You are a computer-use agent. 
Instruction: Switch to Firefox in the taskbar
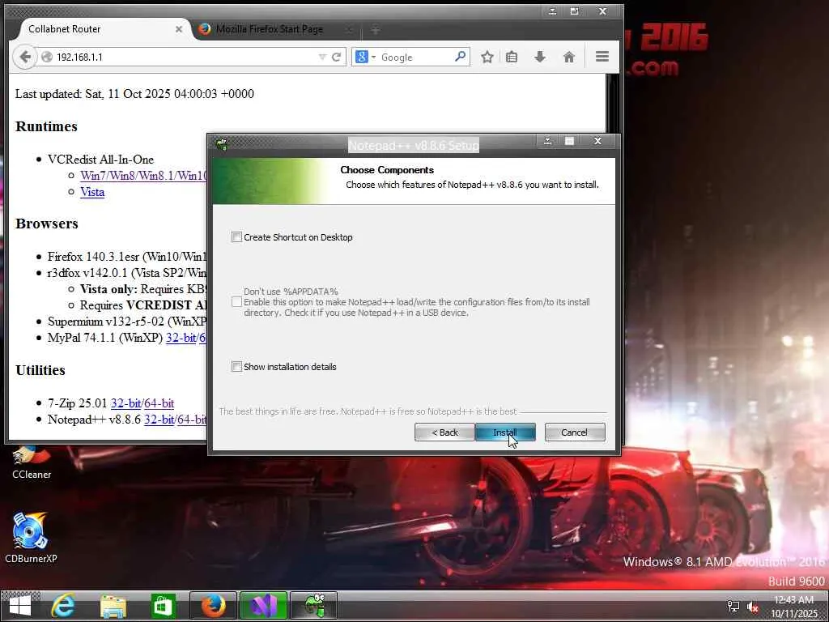213,606
